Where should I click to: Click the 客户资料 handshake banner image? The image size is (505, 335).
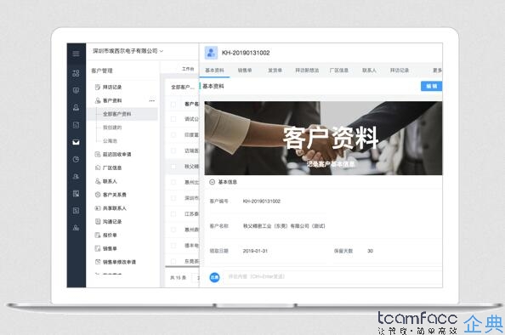[323, 139]
